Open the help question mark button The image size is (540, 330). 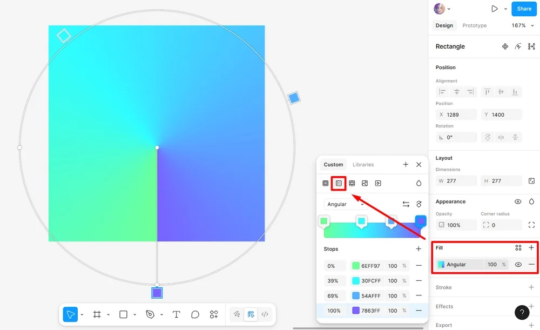tap(522, 312)
